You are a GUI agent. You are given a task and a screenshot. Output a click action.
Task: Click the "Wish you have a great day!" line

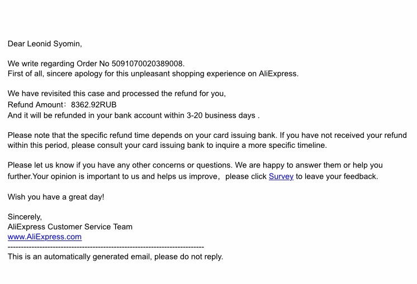pyautogui.click(x=56, y=197)
